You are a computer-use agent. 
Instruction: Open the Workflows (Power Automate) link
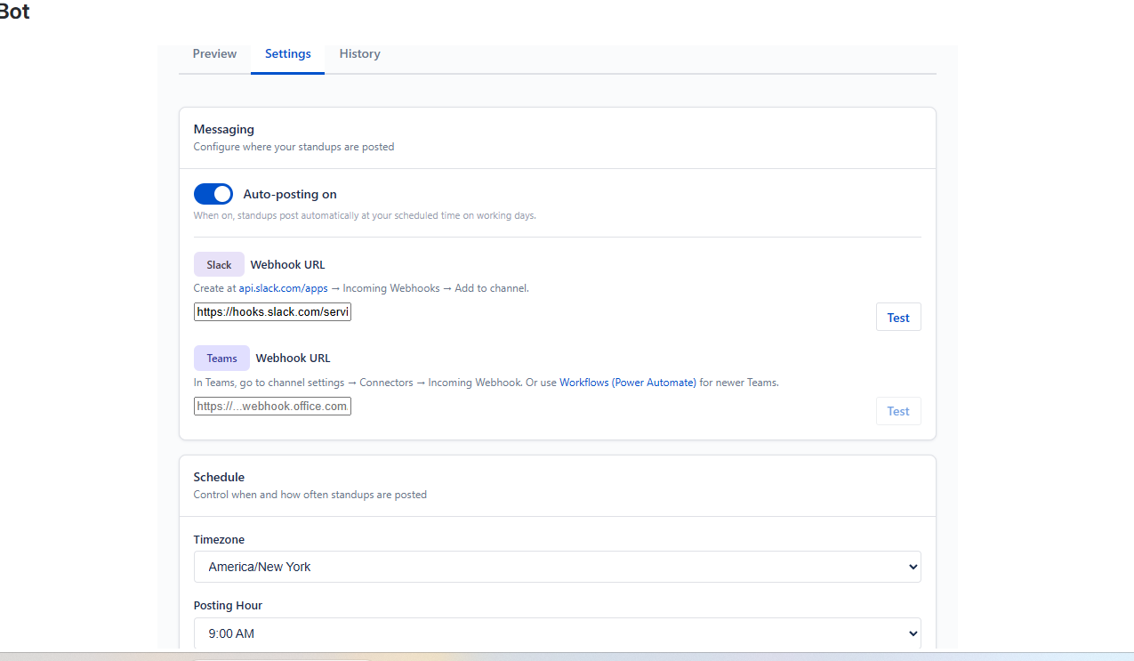pyautogui.click(x=628, y=382)
